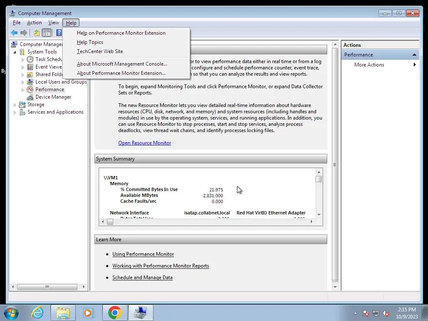
Task: Click the Learn More section header
Action: [211, 239]
